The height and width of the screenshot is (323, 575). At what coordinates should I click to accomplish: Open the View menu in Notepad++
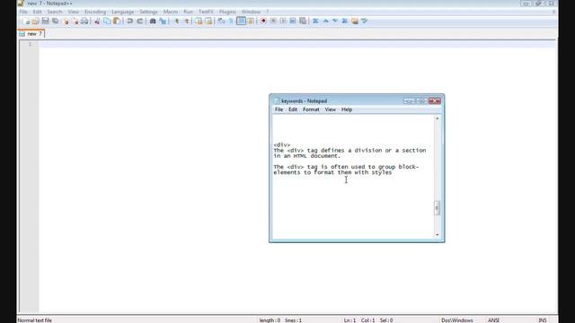74,12
